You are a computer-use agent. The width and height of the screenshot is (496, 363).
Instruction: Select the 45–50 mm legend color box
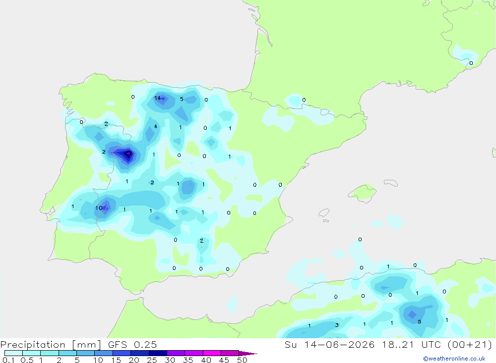[x=230, y=353]
